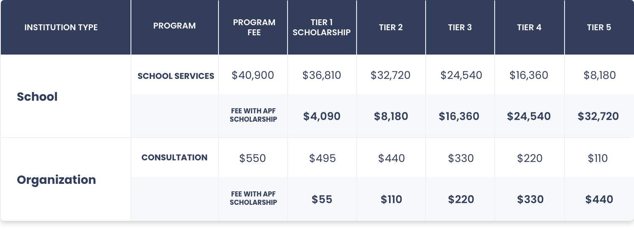634x230 pixels.
Task: Select the $40,900 program fee cell
Action: [x=253, y=76]
